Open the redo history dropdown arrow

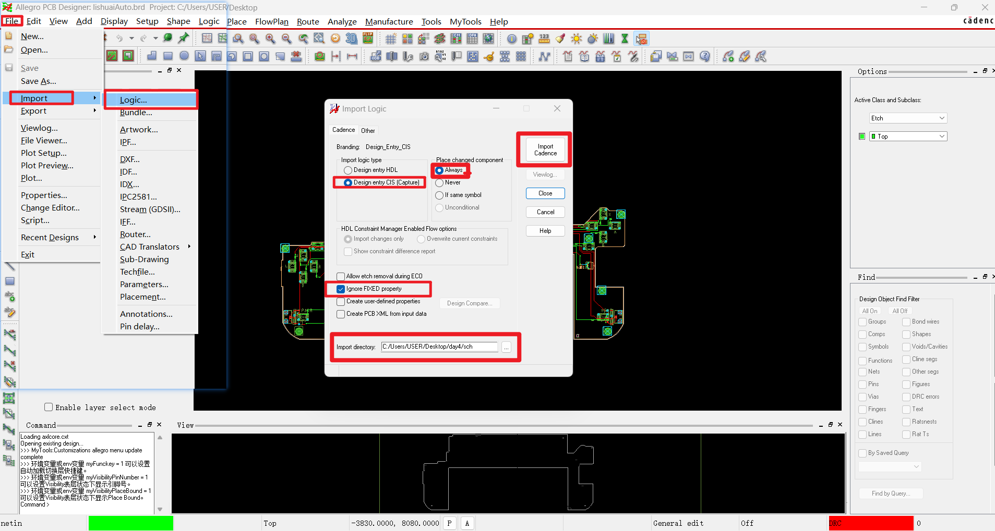155,38
